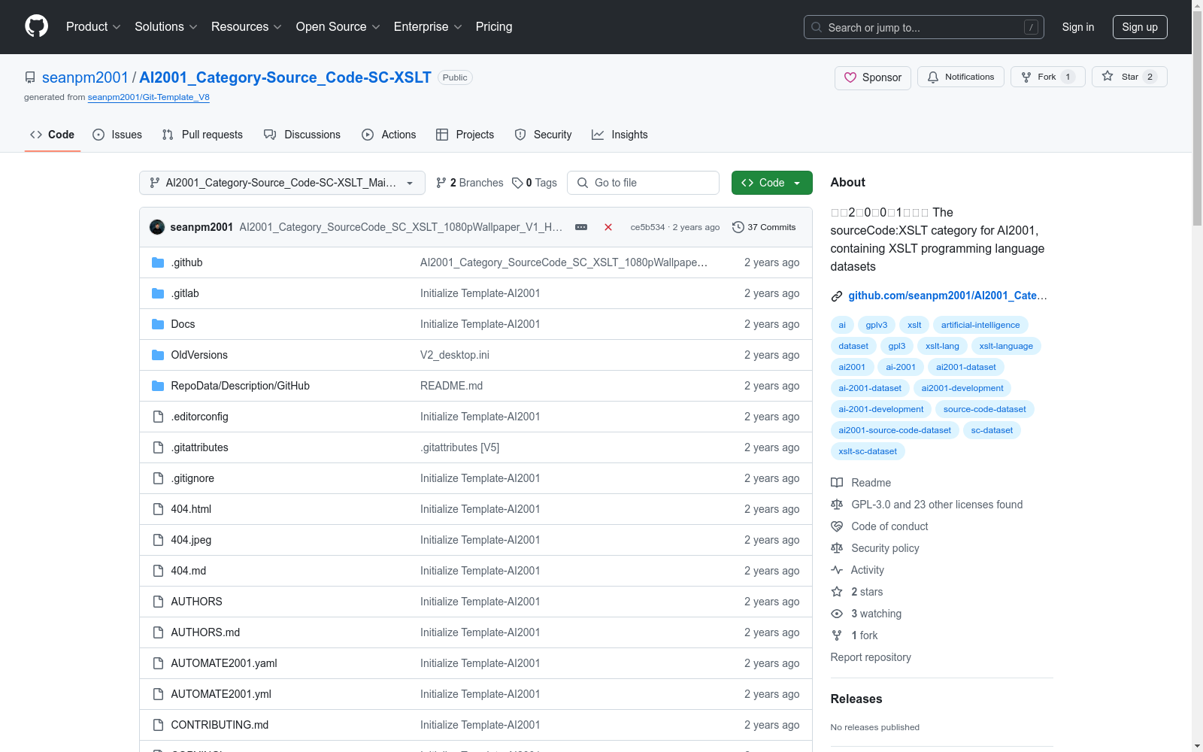Open the branch selector dropdown
1203x752 pixels.
tap(282, 183)
